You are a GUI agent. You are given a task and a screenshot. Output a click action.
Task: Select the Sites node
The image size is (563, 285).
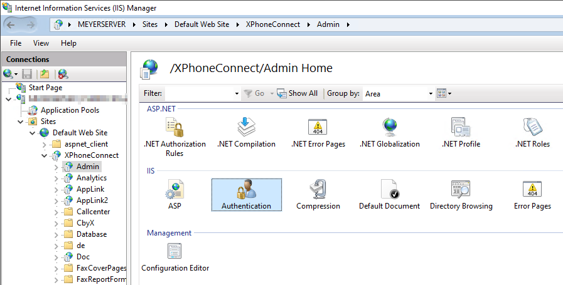click(48, 122)
